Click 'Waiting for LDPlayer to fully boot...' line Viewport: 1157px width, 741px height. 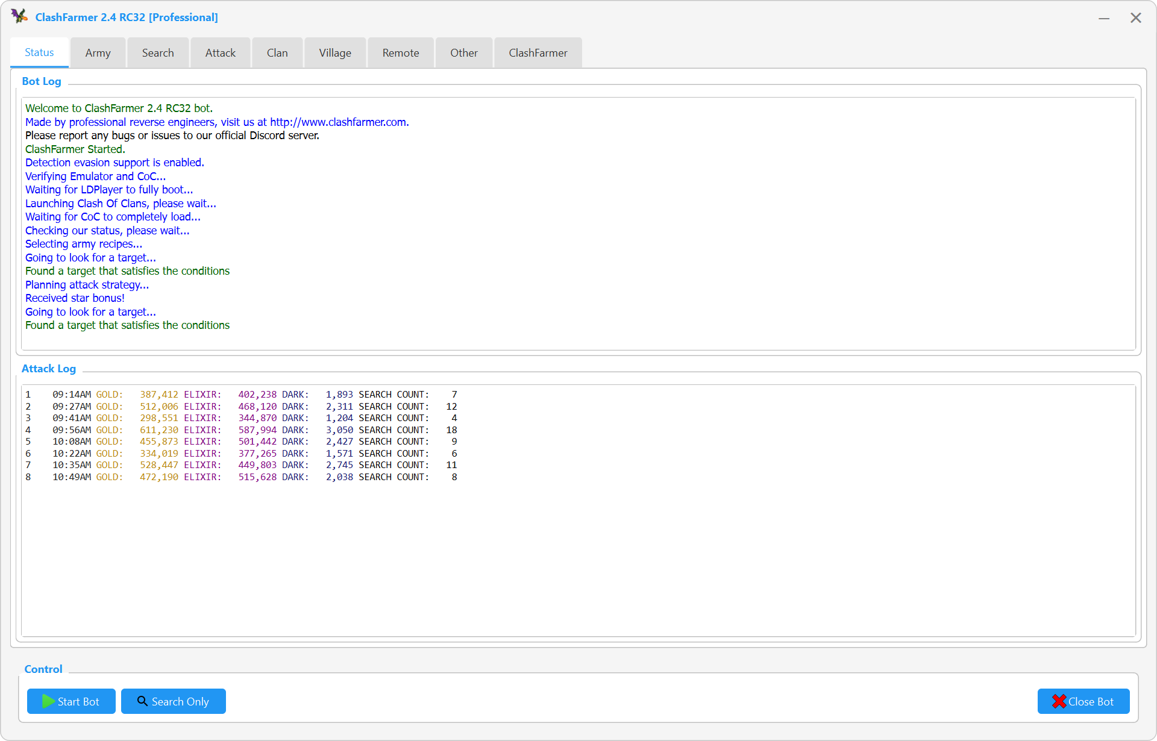tap(109, 190)
